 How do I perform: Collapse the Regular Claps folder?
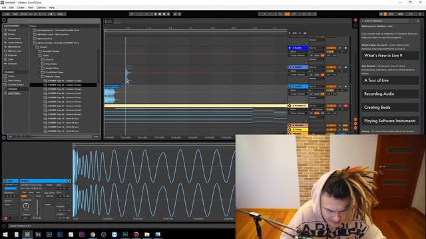coord(52,76)
